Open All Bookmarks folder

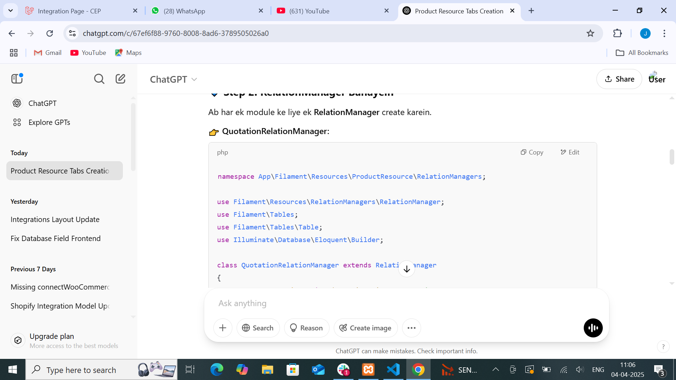pos(642,53)
